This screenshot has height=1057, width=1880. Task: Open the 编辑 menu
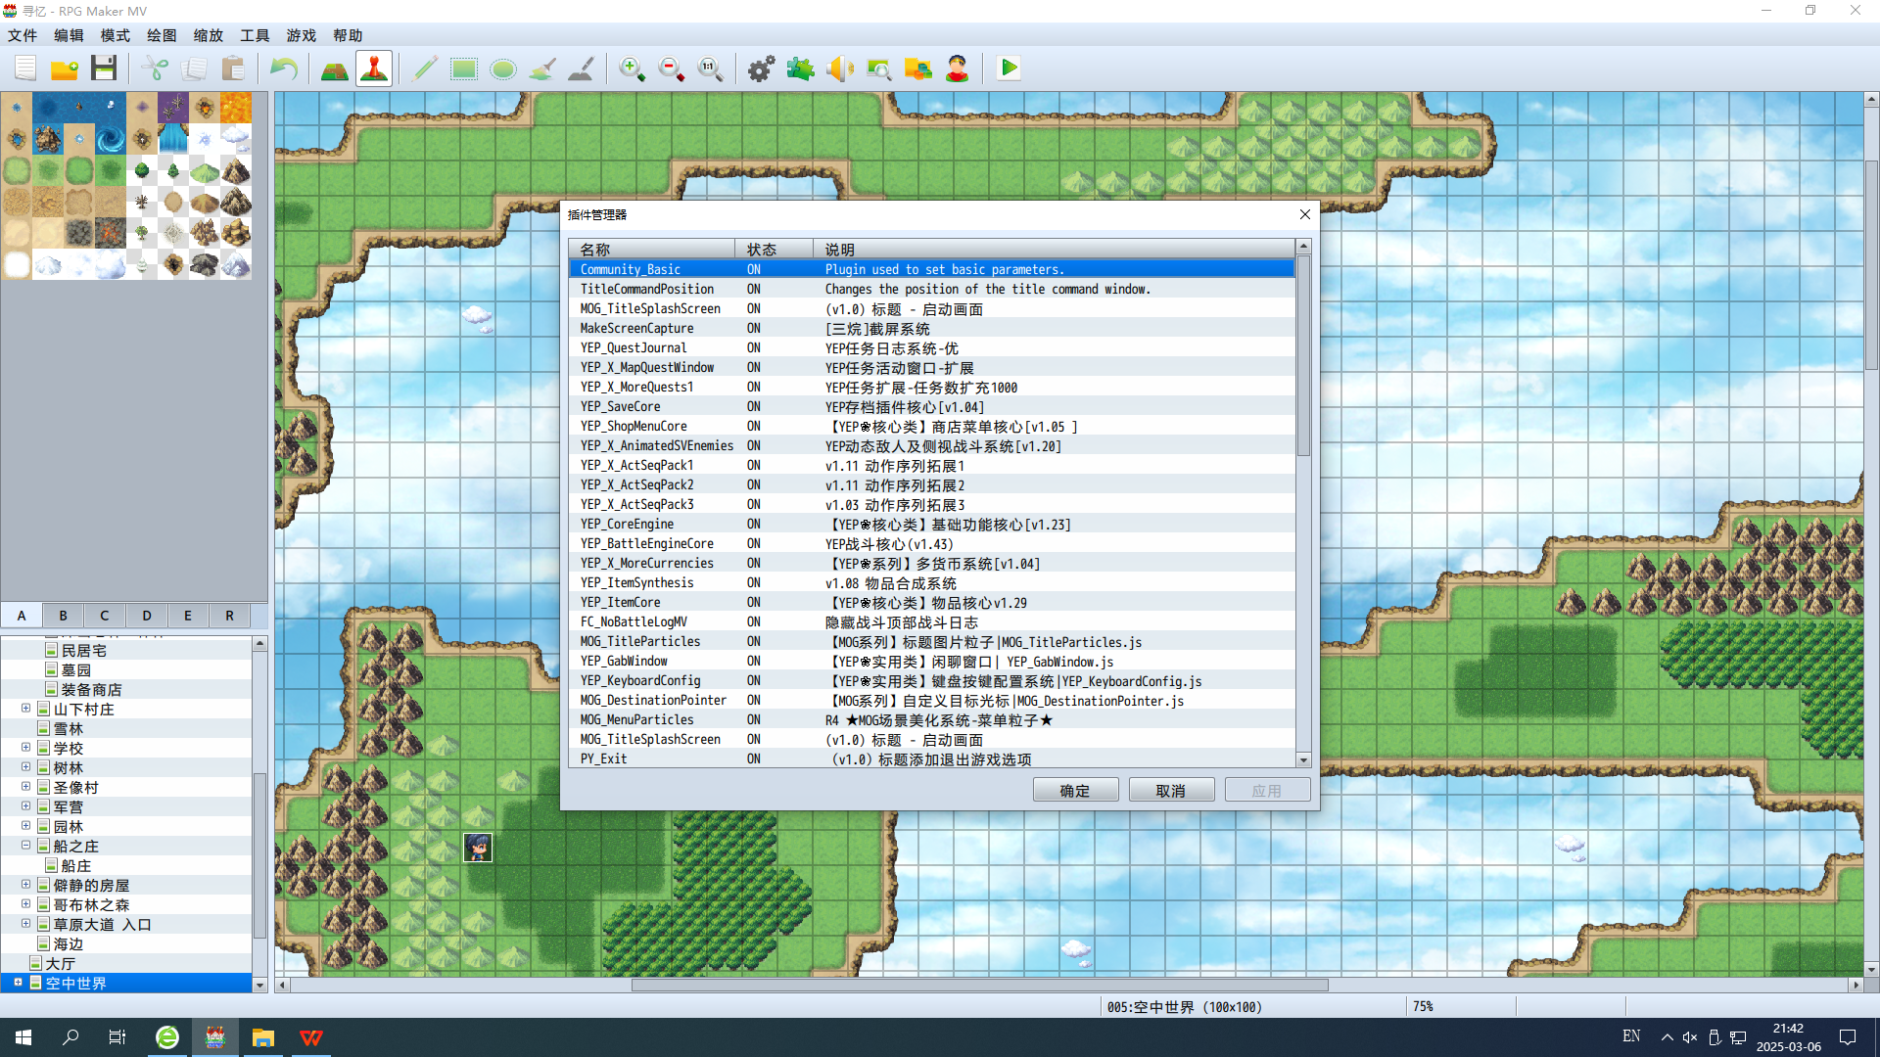(69, 35)
